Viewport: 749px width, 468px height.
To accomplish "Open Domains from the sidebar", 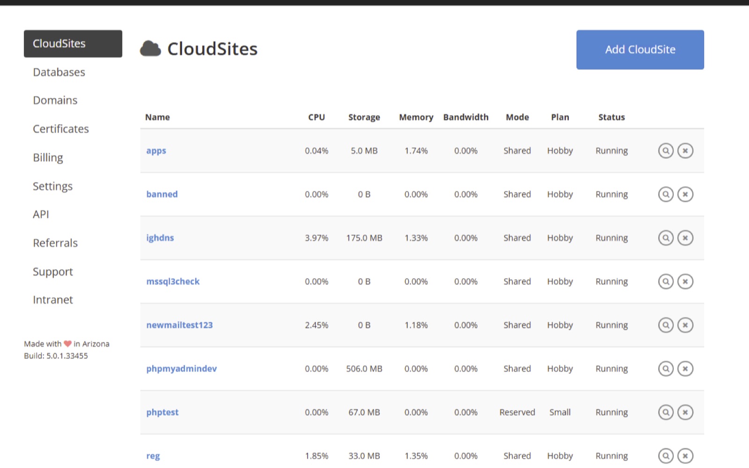I will coord(55,100).
